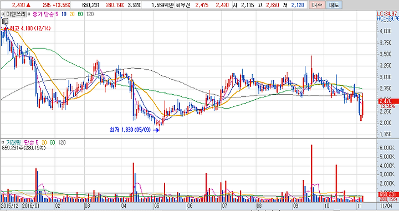Image resolution: width=399 pixels, height=211 pixels.
Task: Click the change value 295 +13.56%
Action: point(56,5)
